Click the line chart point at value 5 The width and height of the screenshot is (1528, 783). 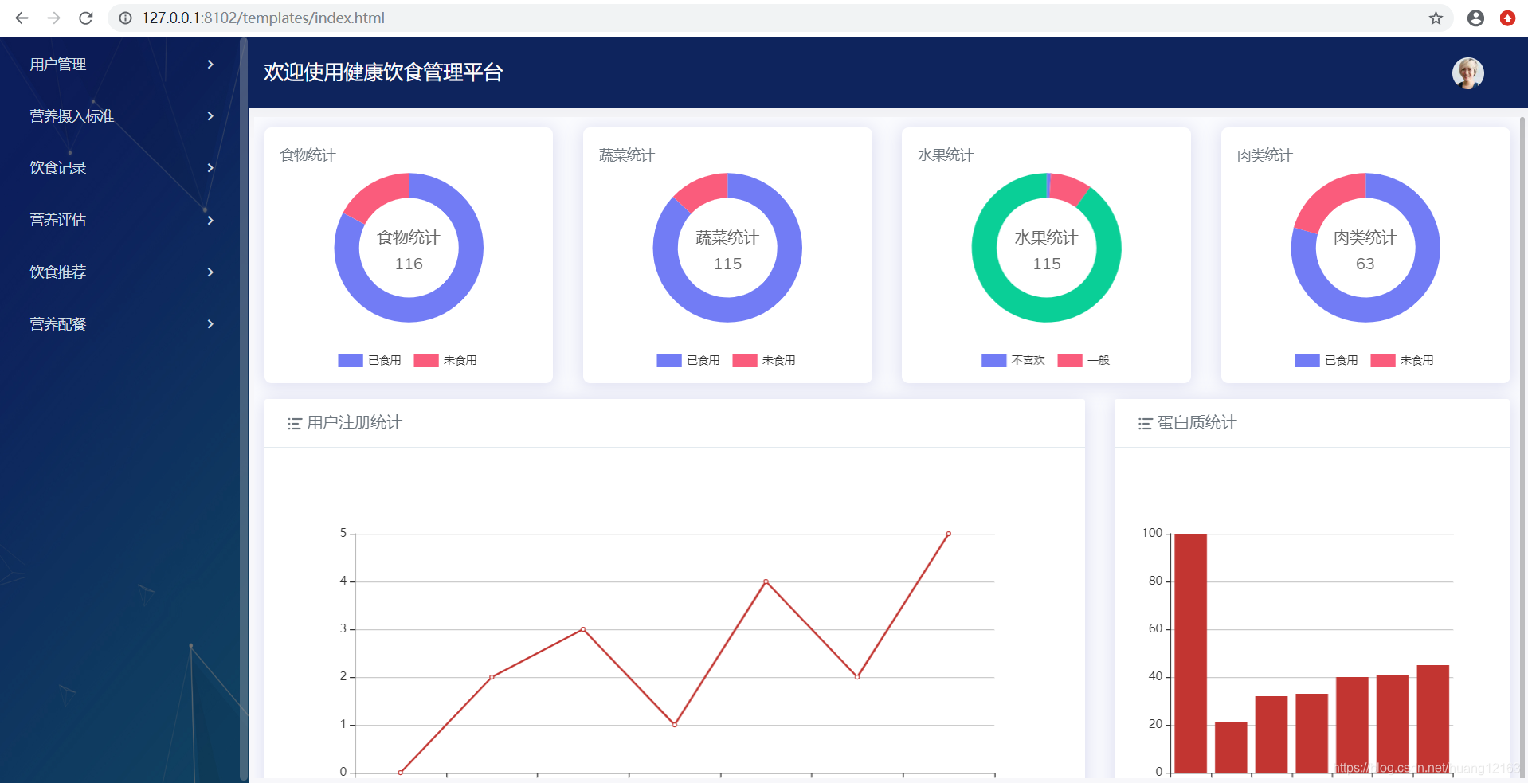[x=948, y=534]
